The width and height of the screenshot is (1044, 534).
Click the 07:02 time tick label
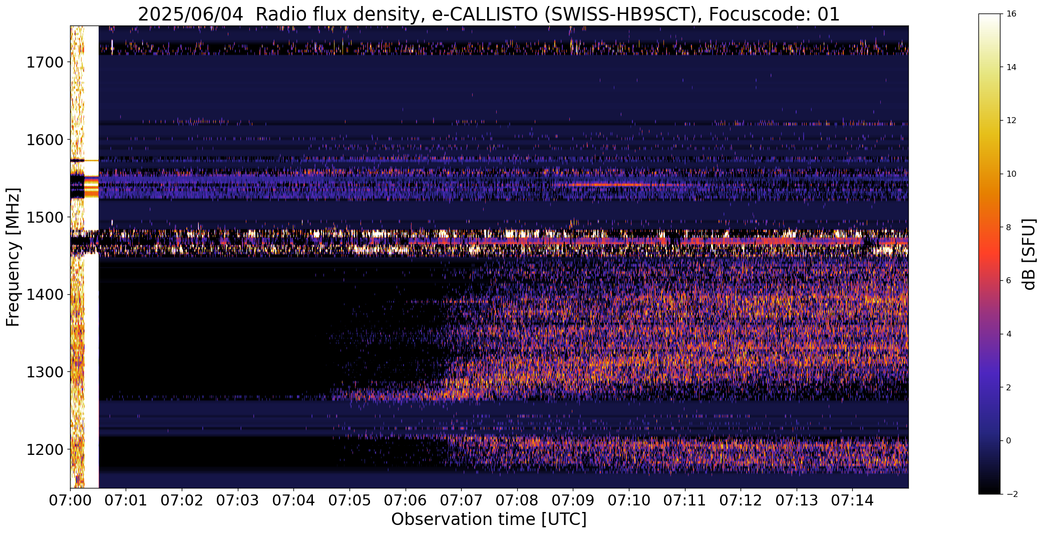pos(182,500)
